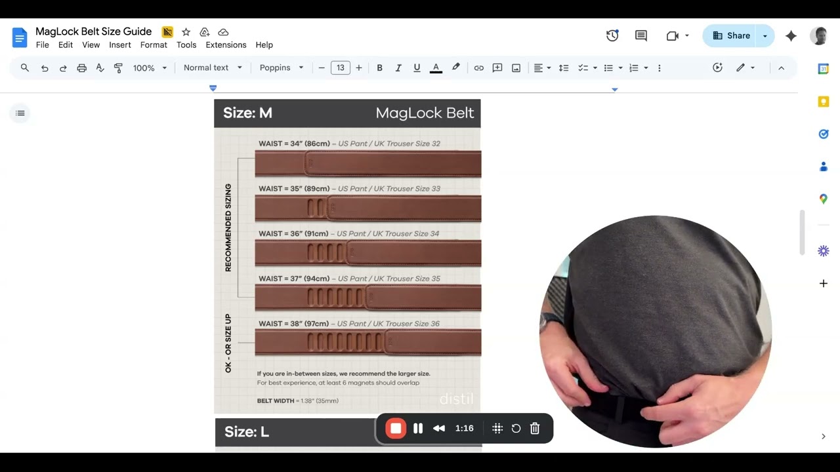Screen dimensions: 840x472
Task: Show the document outline
Action: coord(20,113)
